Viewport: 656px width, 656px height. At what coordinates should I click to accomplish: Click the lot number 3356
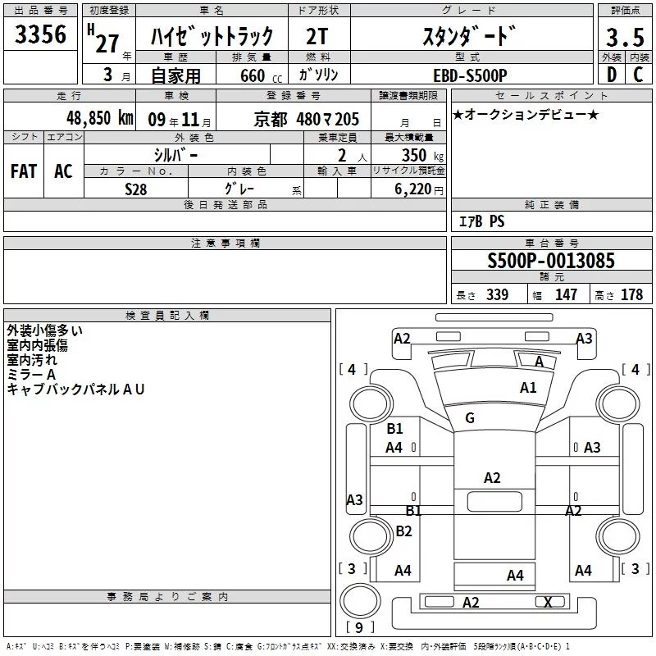pyautogui.click(x=40, y=34)
